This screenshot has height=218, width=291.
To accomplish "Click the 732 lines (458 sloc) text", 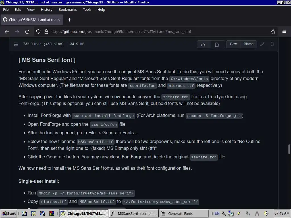I will [43, 44].
